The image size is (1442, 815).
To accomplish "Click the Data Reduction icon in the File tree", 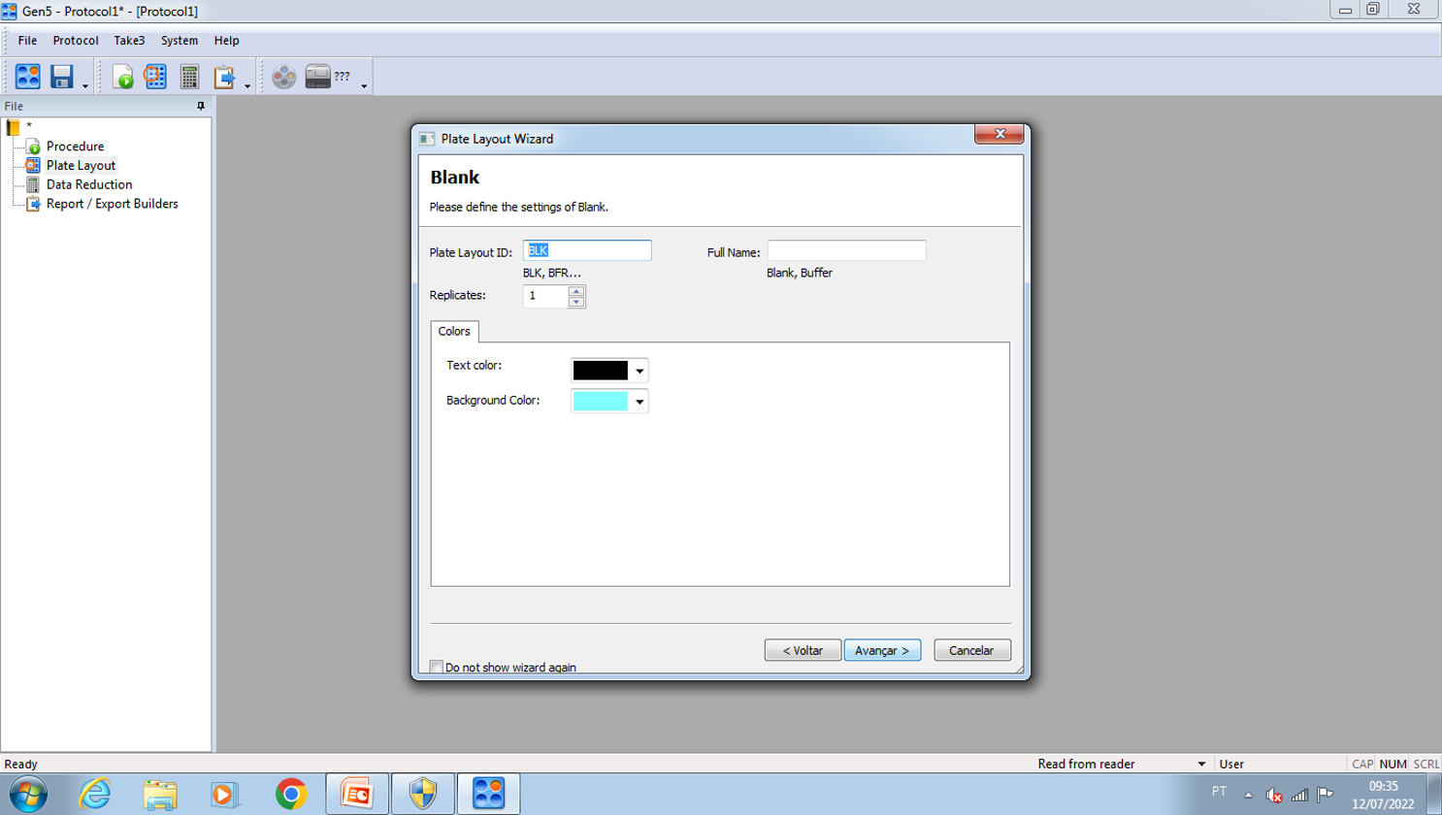I will pos(33,184).
